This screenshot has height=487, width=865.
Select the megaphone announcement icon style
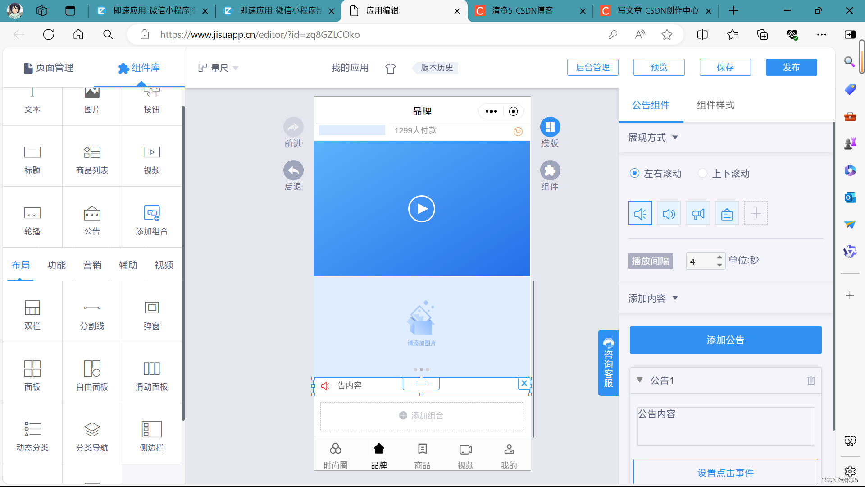pos(698,213)
